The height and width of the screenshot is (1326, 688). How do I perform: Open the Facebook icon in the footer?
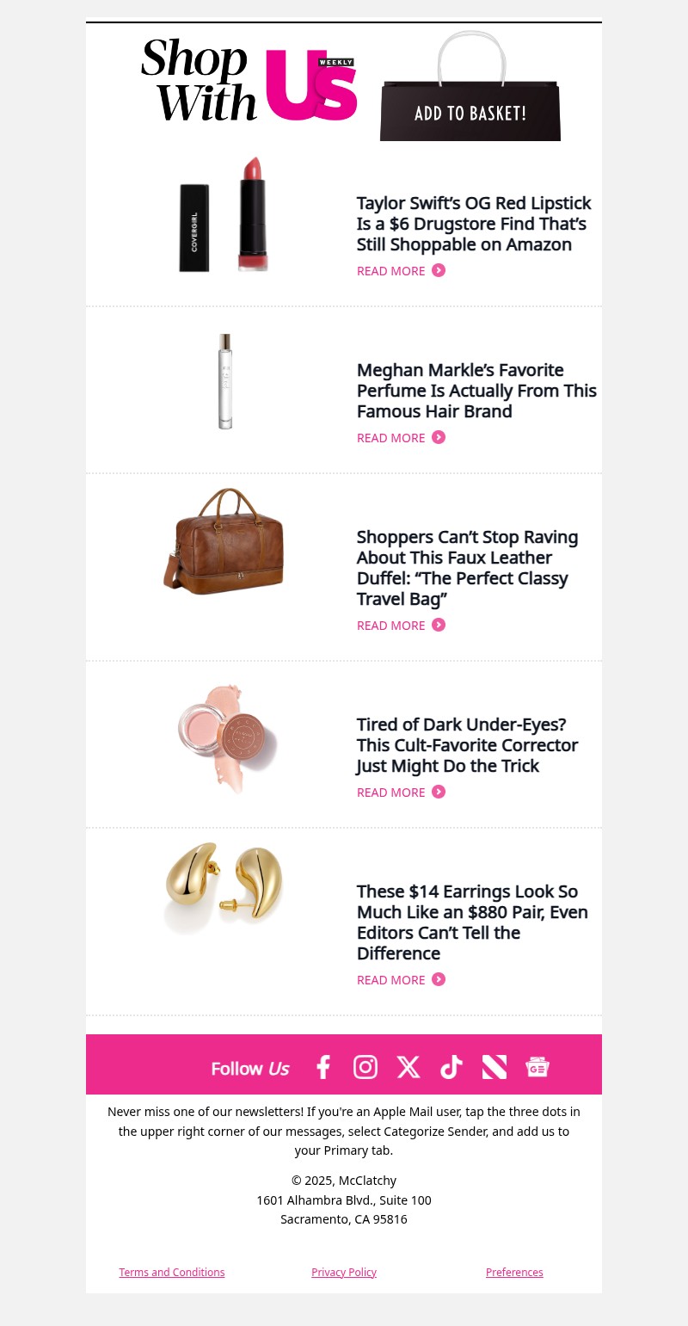point(323,1067)
